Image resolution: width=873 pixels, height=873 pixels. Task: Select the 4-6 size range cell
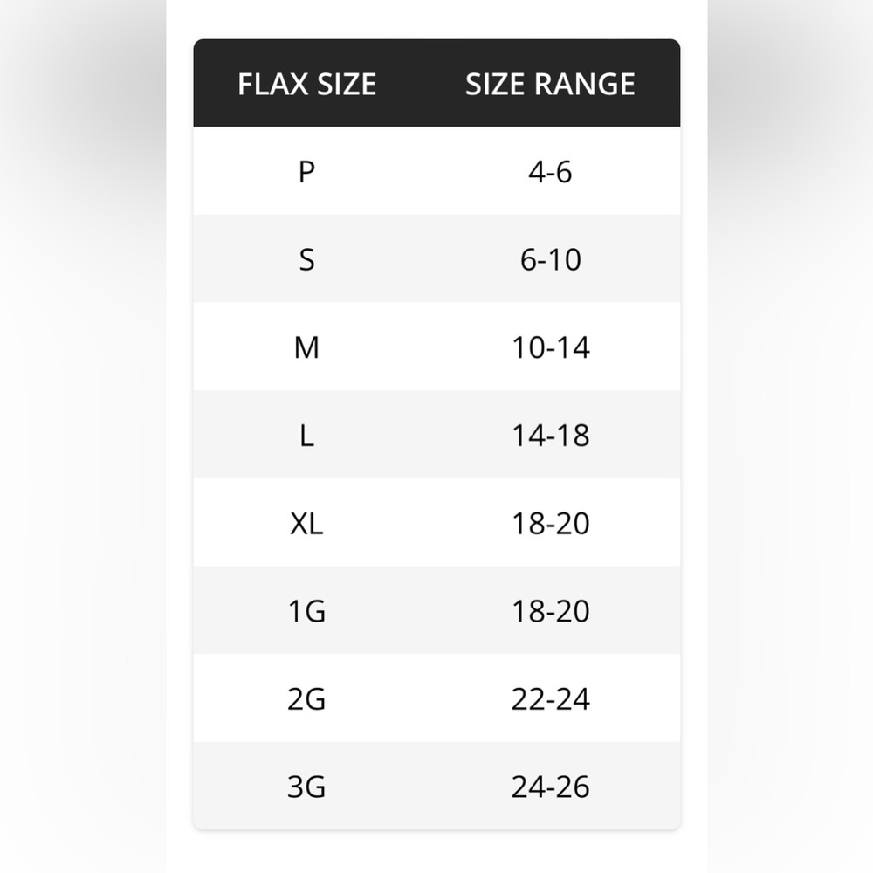click(x=550, y=171)
